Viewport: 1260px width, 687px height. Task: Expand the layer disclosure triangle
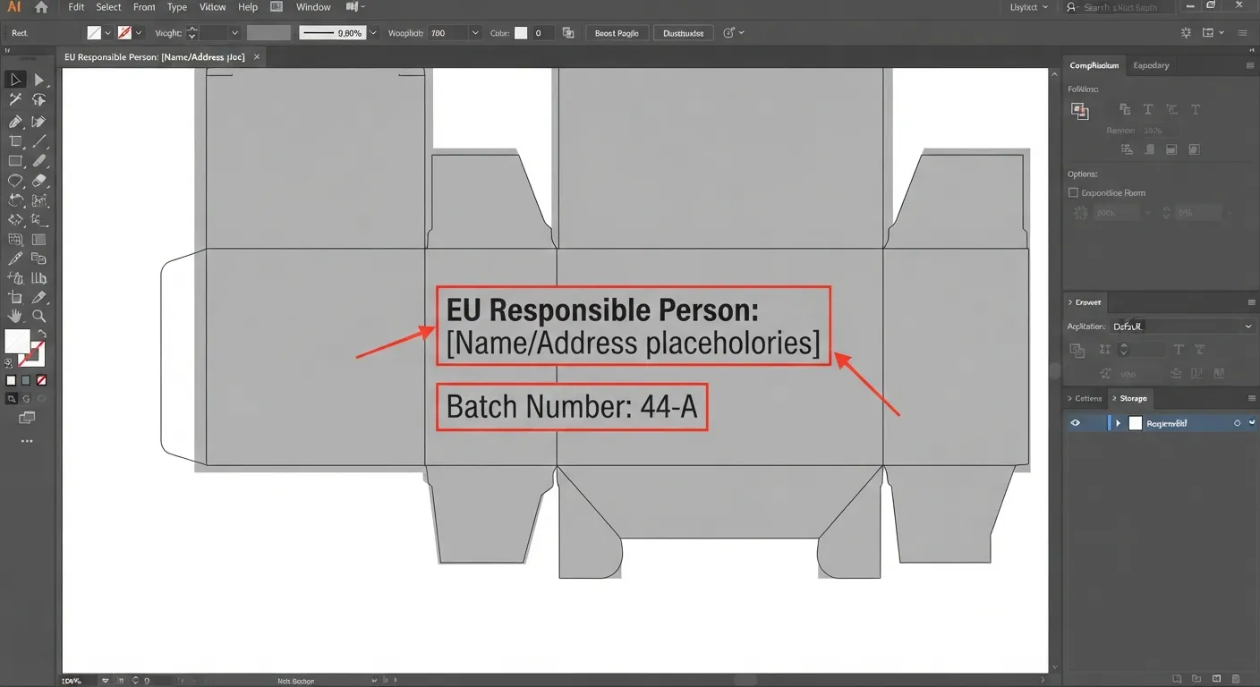[x=1118, y=423]
